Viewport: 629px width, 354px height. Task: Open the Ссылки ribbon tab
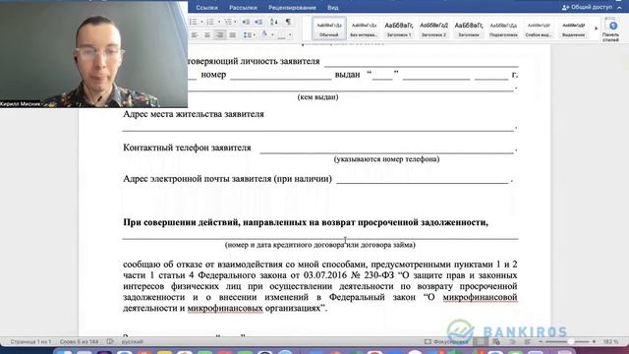(x=207, y=8)
